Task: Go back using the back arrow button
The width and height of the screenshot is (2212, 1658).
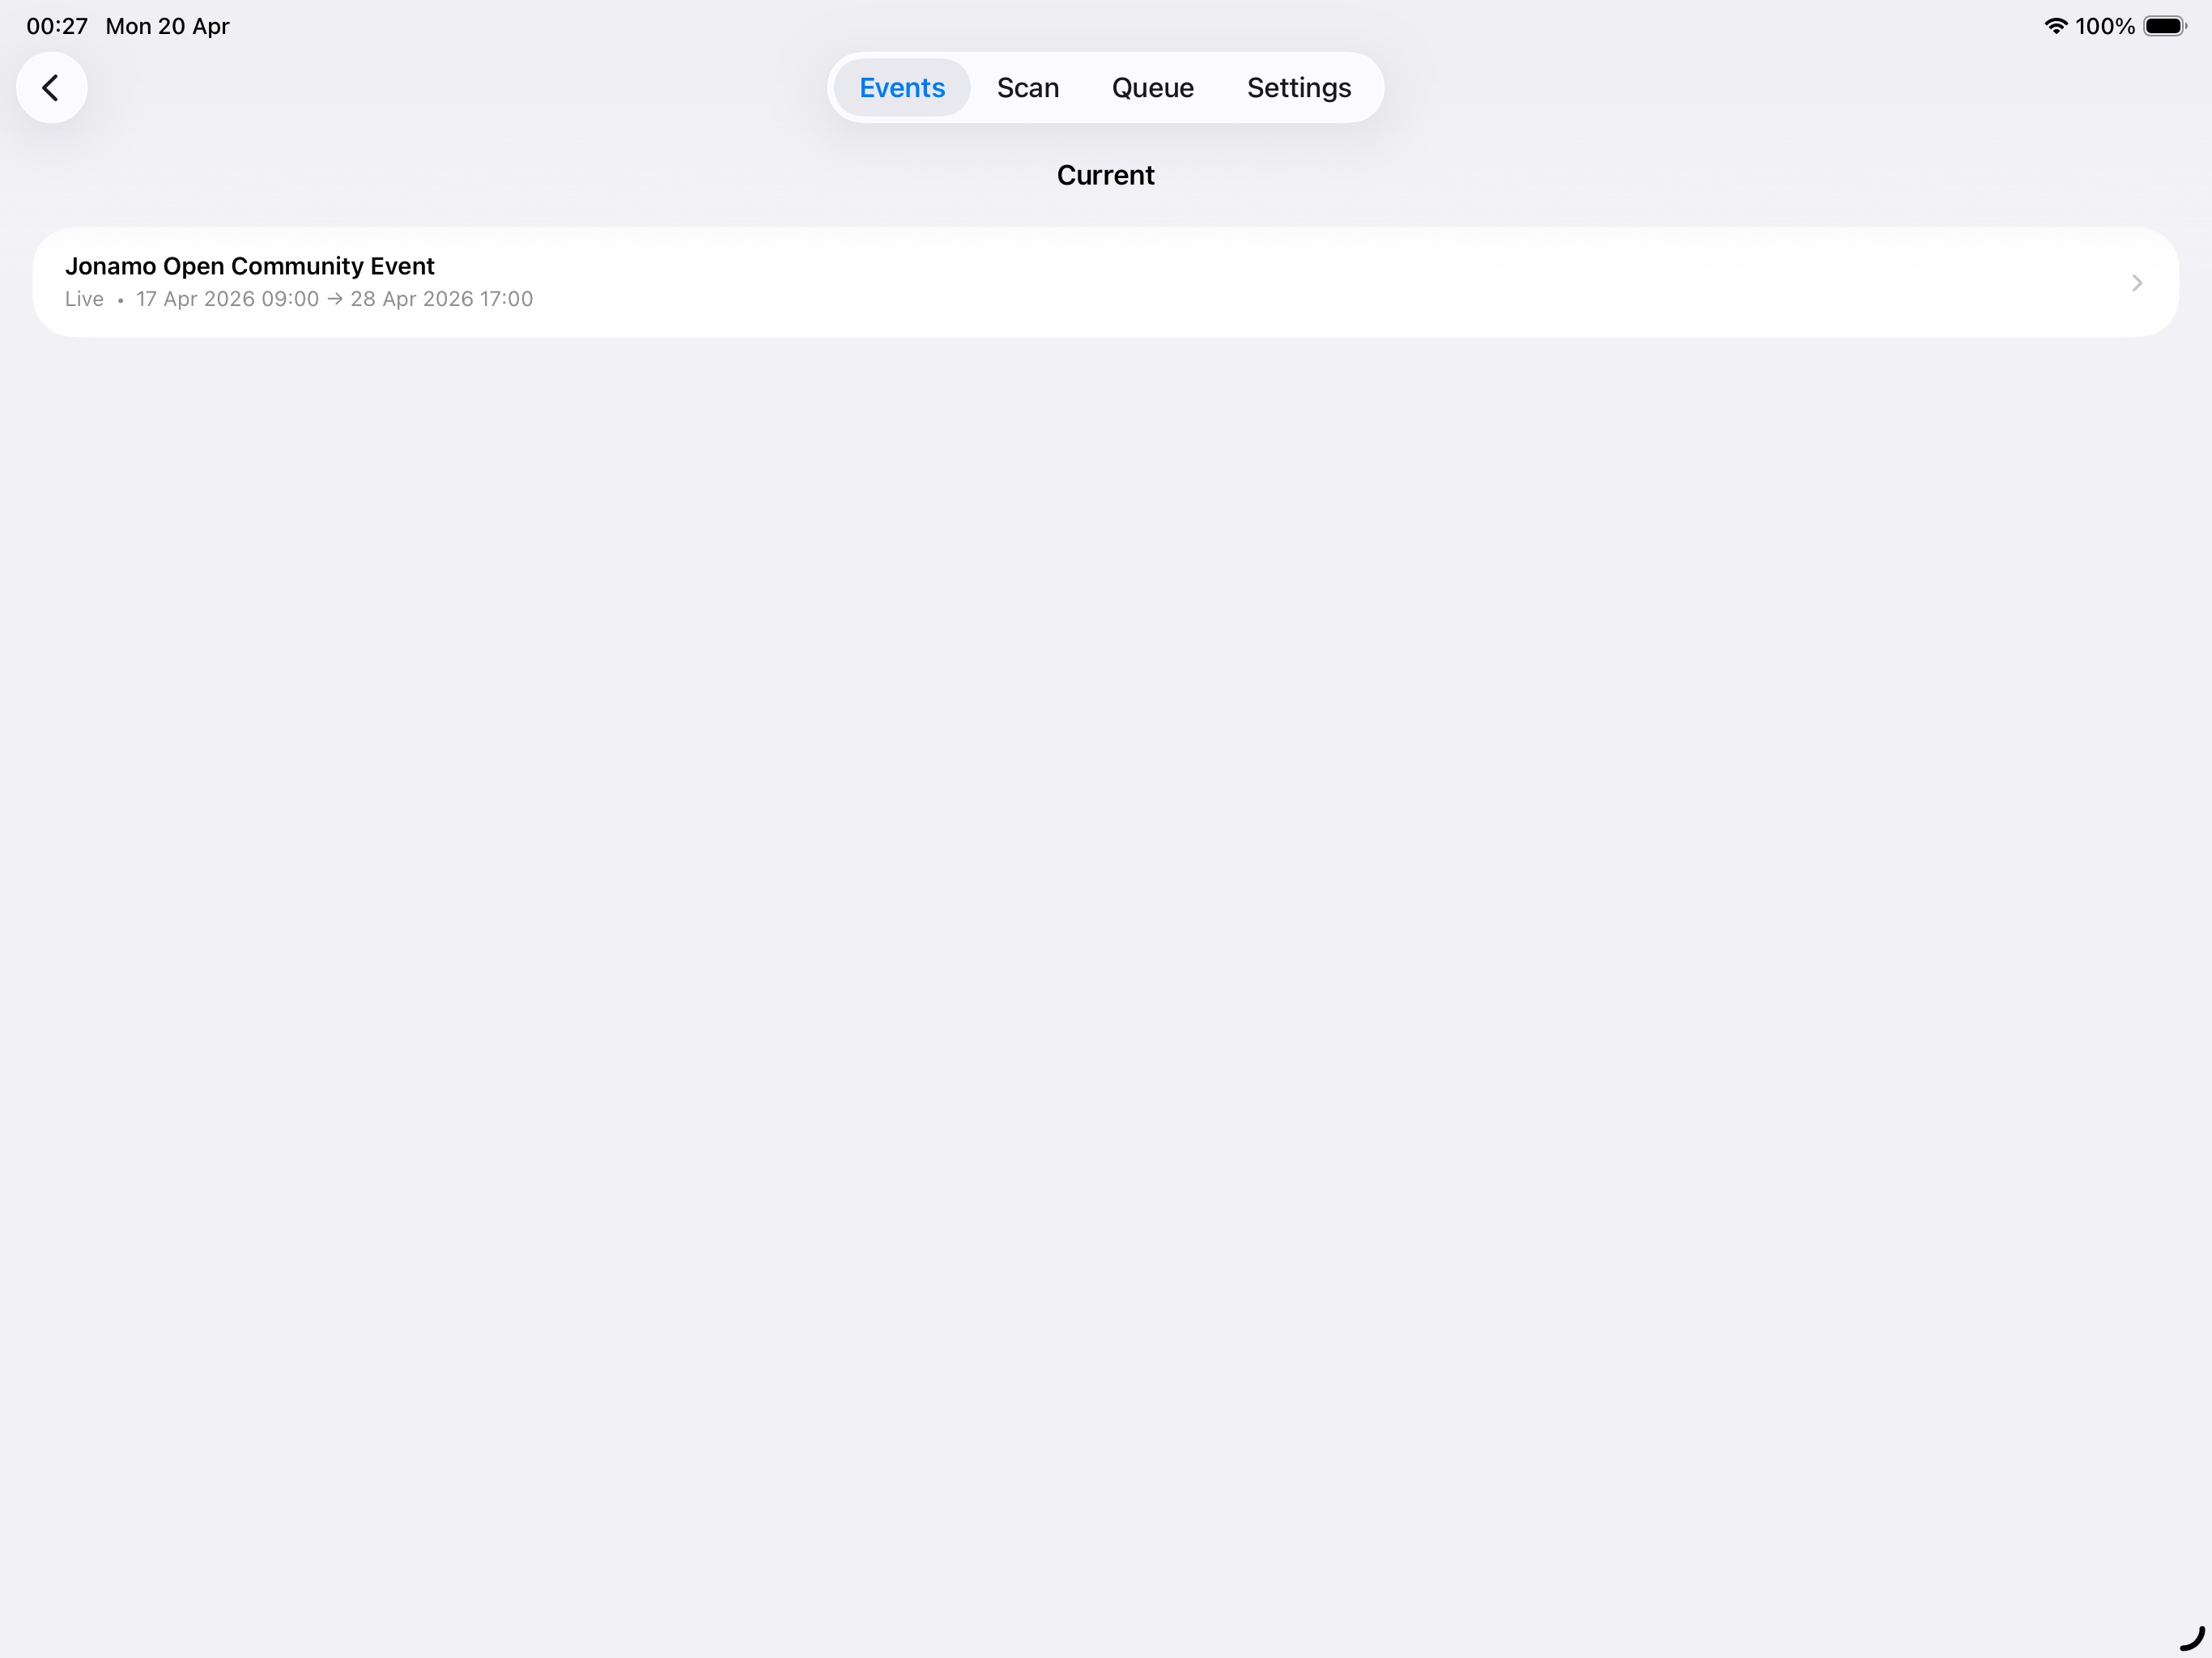Action: click(51, 88)
